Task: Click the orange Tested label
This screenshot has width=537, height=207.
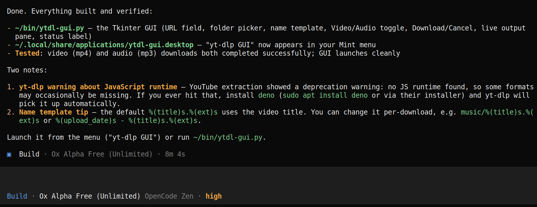Action: point(27,53)
